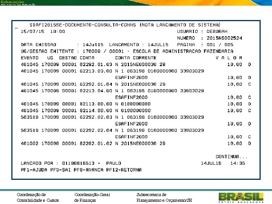Click the posting time 14:35
The height and width of the screenshot is (204, 272).
238,163
